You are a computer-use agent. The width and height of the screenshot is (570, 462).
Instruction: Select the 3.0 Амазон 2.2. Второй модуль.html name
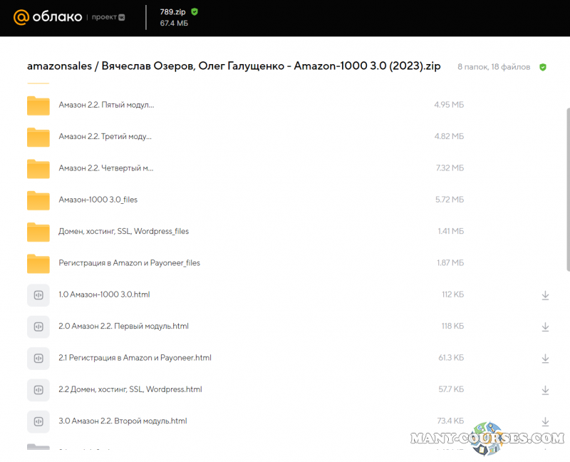pos(123,421)
